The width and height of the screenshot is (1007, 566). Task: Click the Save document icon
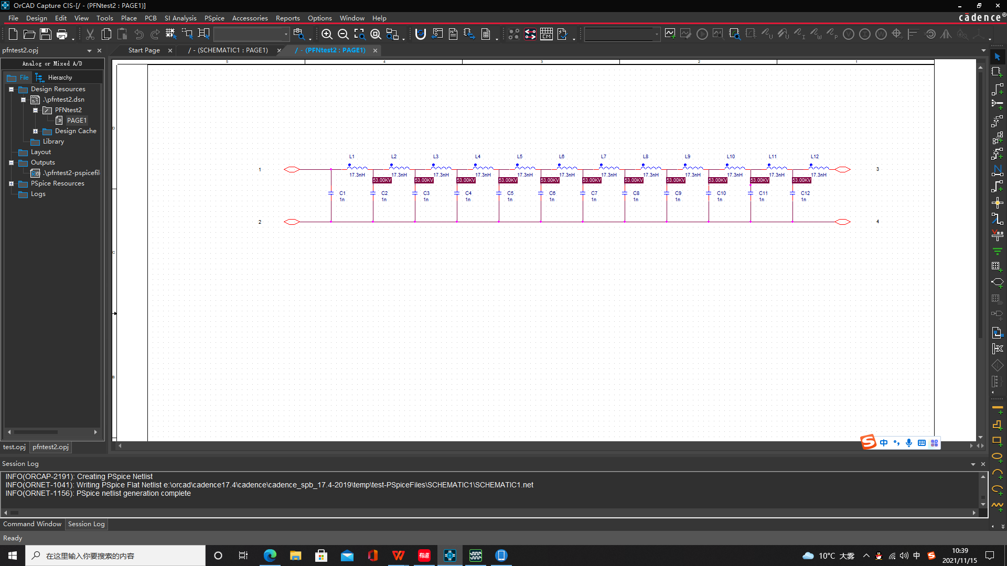[46, 35]
